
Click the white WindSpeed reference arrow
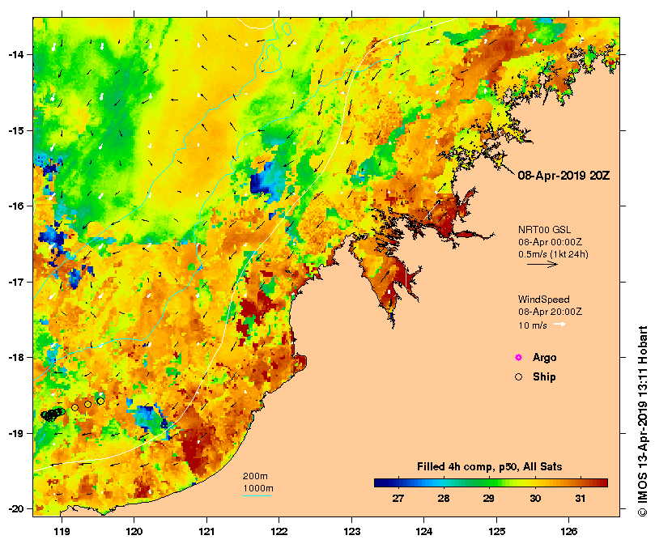[559, 325]
